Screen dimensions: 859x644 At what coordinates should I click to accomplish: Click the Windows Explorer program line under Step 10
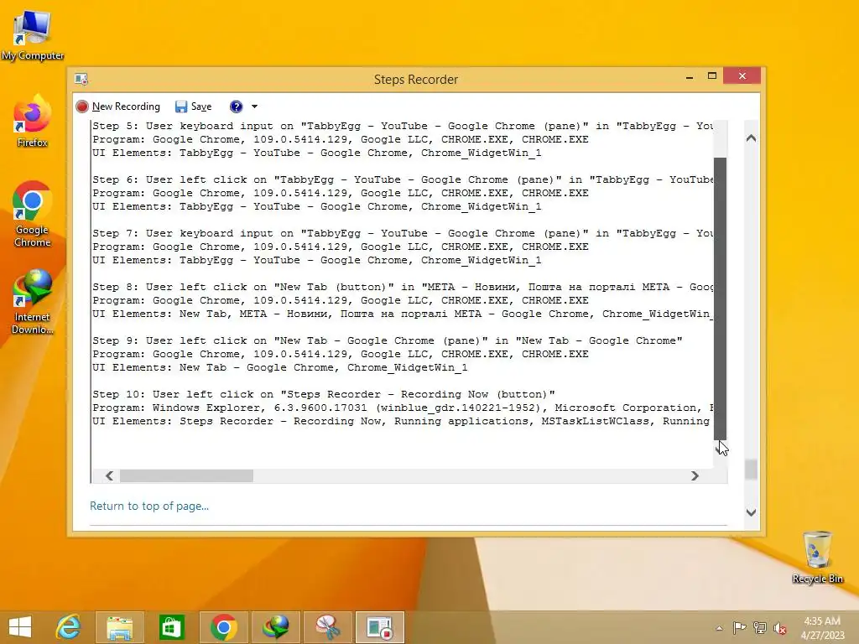pos(403,408)
